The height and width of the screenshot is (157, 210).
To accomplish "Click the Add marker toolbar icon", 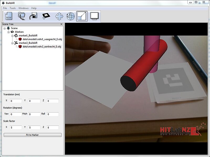I will (x=46, y=16).
